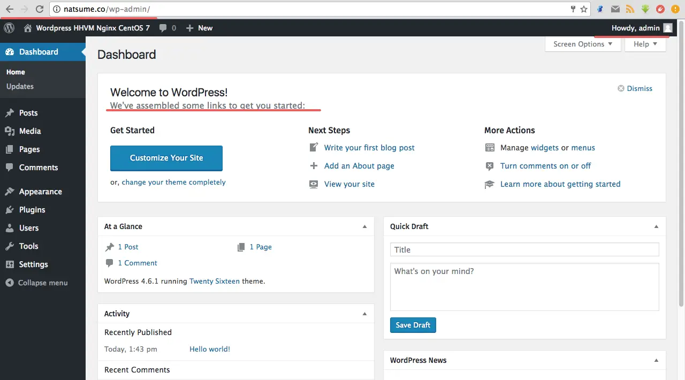Follow the change your theme completely link
Screen dimensions: 685x380
pos(174,183)
